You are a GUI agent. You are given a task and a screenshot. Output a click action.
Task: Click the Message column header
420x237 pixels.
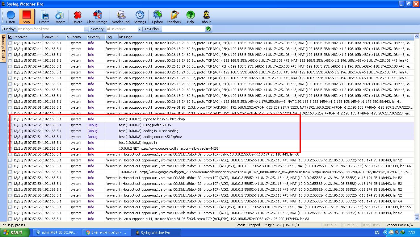click(266, 37)
